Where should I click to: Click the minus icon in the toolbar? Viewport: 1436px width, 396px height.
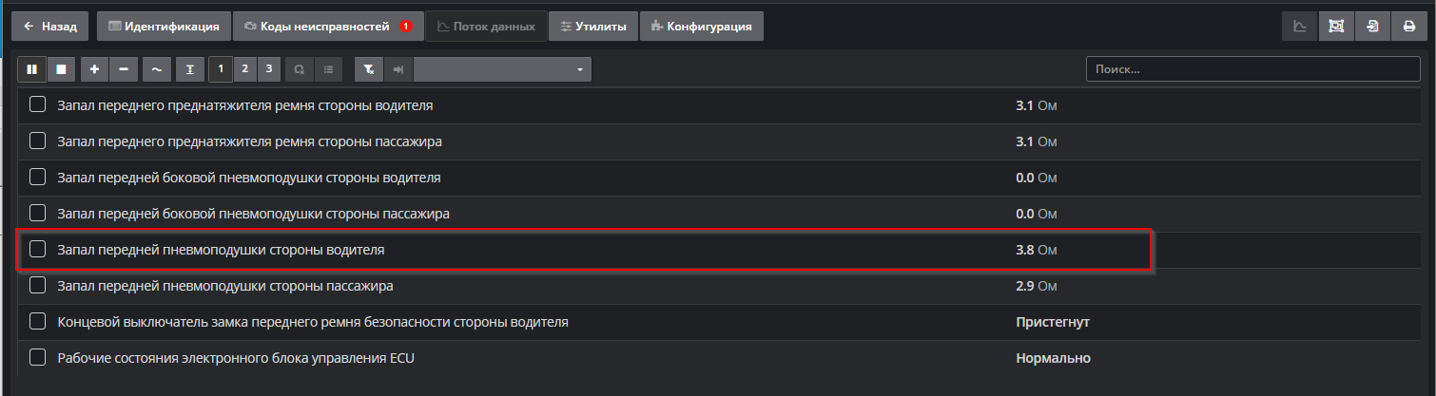(x=124, y=69)
